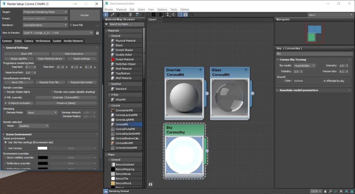Enable the Save File checkbox
Screen dimensions: 355x194
click(x=71, y=25)
